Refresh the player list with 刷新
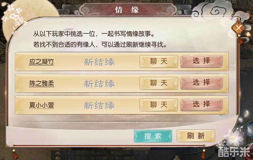This screenshot has width=253, height=160. (x=196, y=136)
